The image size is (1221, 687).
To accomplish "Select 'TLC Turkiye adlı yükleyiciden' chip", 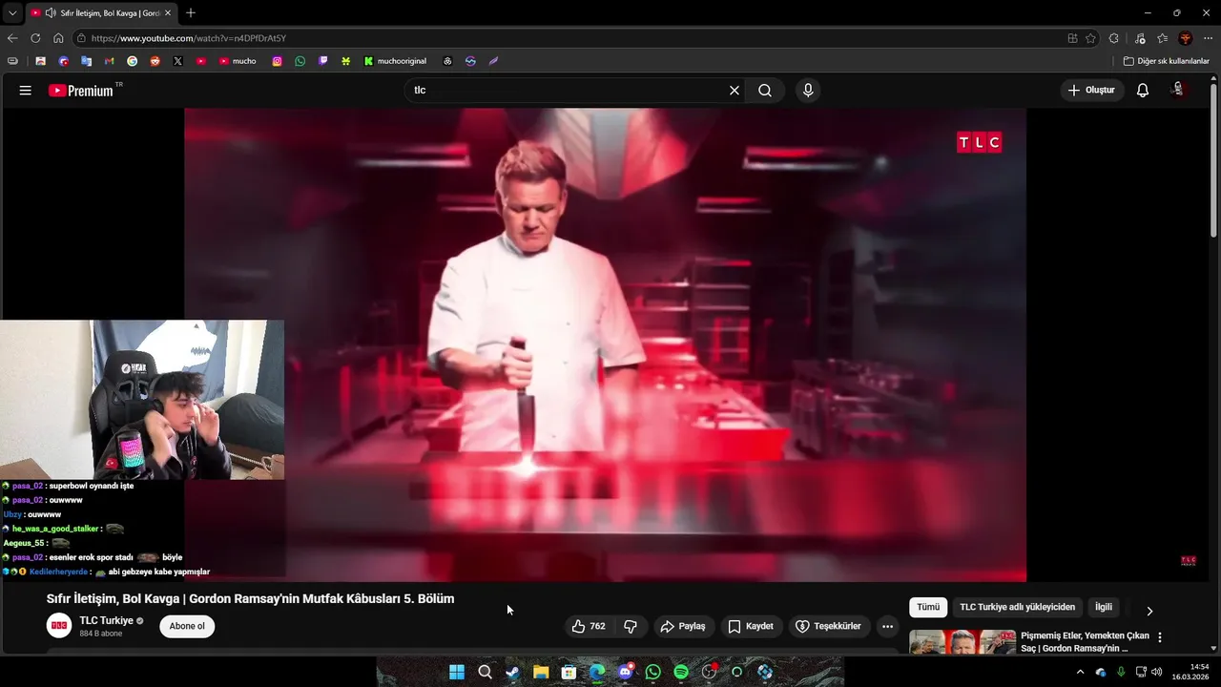I will tap(1017, 607).
